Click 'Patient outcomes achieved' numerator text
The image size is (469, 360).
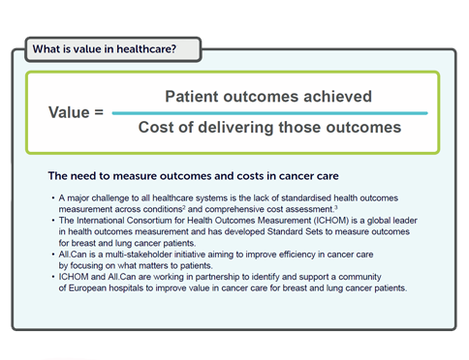(268, 97)
